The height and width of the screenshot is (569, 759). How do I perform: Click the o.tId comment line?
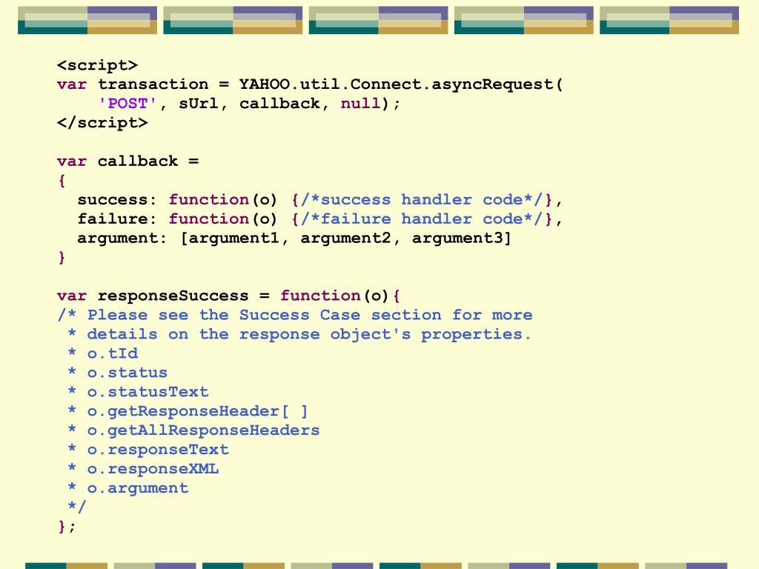coord(102,353)
